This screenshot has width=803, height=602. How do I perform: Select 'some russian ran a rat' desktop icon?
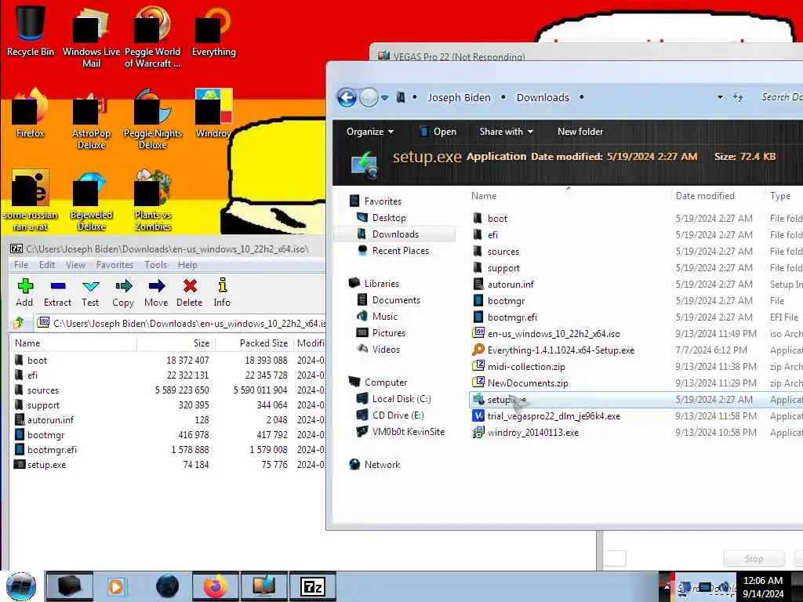(x=31, y=201)
